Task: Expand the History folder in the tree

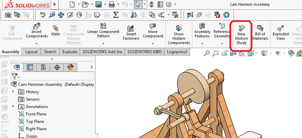Action: 13,92
